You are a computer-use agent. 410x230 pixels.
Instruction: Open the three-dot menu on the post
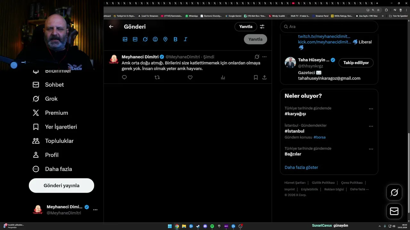[x=264, y=57]
